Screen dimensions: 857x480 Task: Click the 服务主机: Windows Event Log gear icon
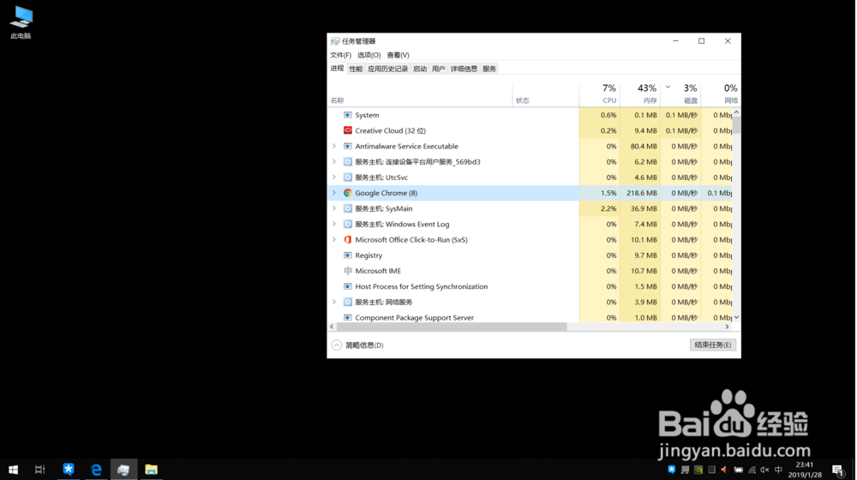point(348,225)
